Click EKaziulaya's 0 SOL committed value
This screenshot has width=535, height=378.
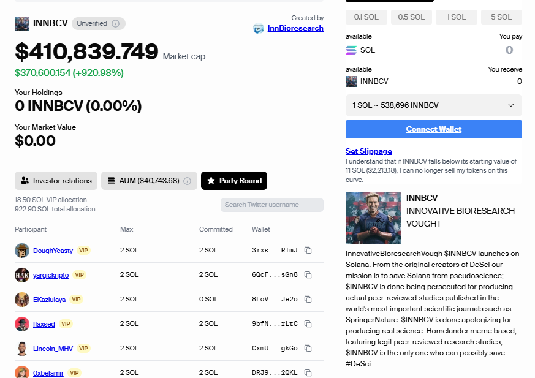pos(208,299)
